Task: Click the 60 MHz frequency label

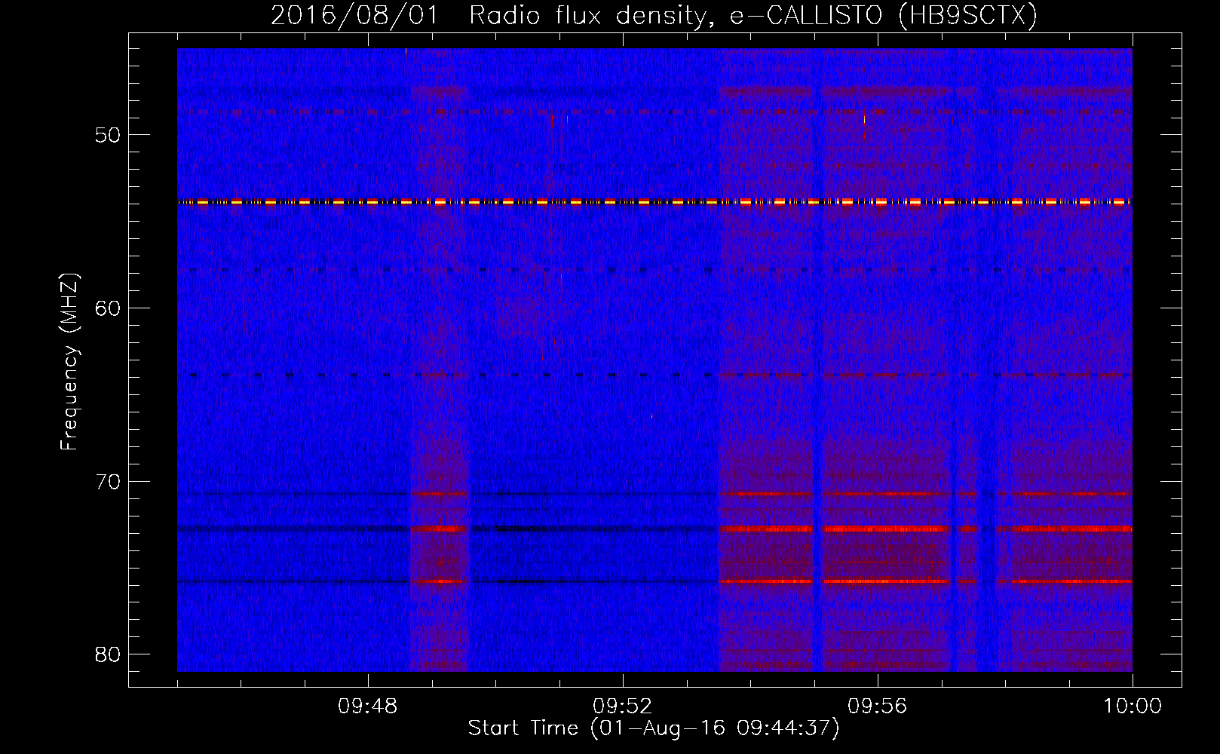Action: point(108,308)
